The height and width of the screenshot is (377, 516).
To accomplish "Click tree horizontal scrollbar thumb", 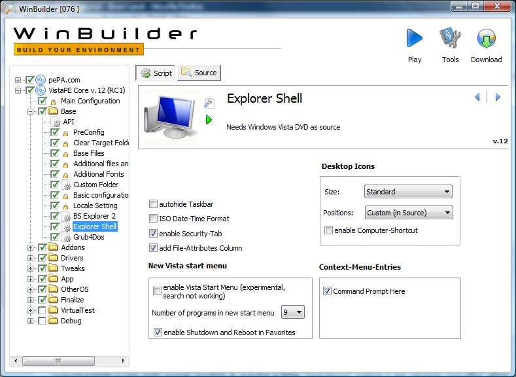I will click(x=58, y=361).
